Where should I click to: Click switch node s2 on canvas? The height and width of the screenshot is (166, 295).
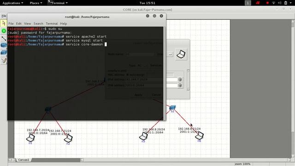coord(172,107)
